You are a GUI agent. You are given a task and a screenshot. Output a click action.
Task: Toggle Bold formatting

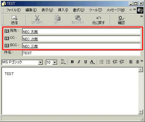[x=72, y=62]
